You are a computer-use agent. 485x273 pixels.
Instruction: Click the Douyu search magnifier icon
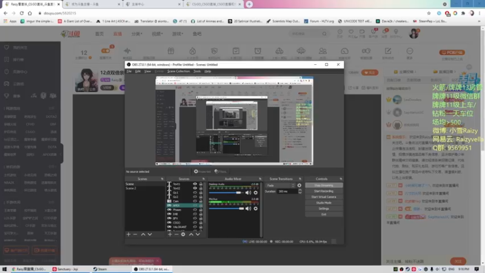point(324,33)
